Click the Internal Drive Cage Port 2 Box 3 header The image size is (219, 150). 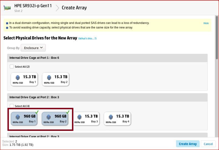[x=34, y=97]
